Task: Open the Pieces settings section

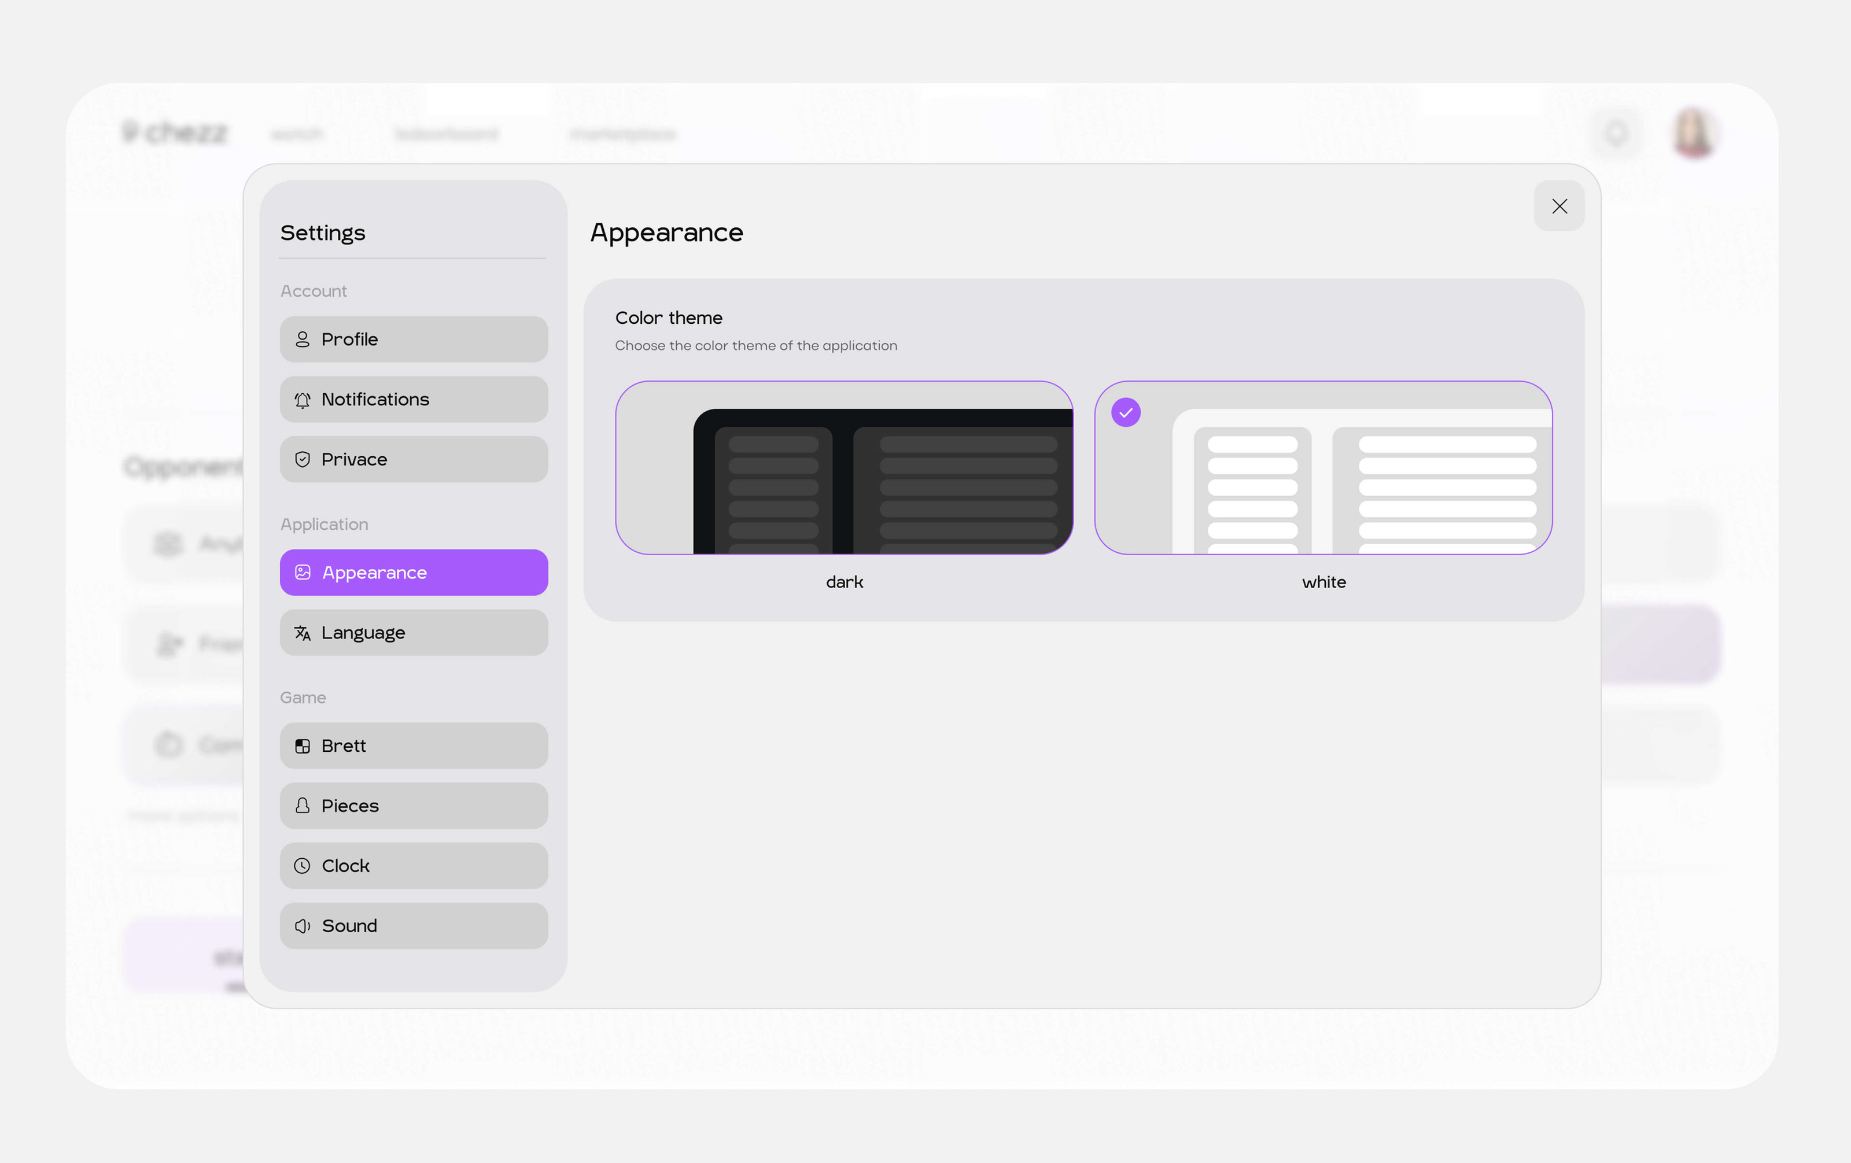Action: click(414, 806)
